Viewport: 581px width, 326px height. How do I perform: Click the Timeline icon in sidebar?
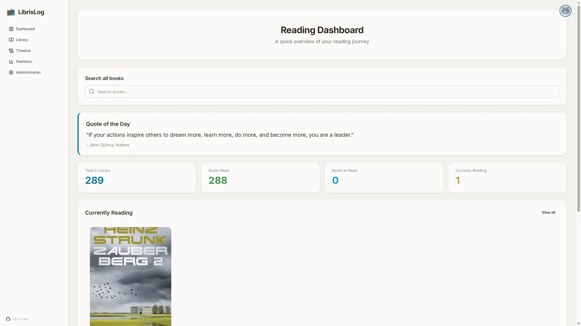pos(11,51)
